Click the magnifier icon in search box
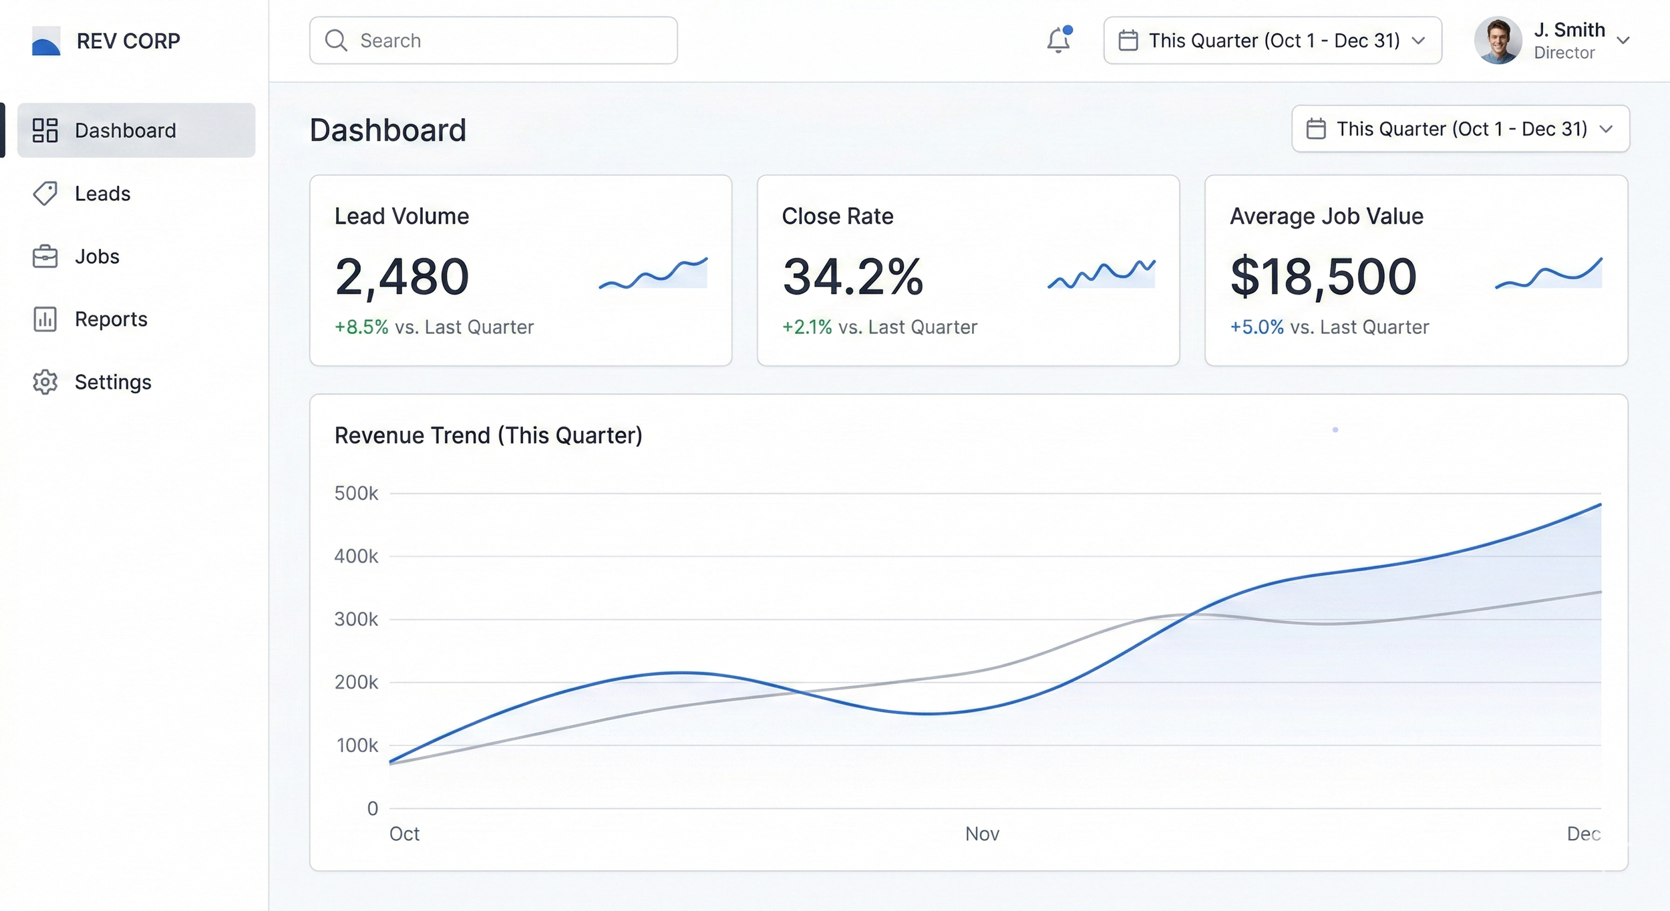 coord(336,41)
